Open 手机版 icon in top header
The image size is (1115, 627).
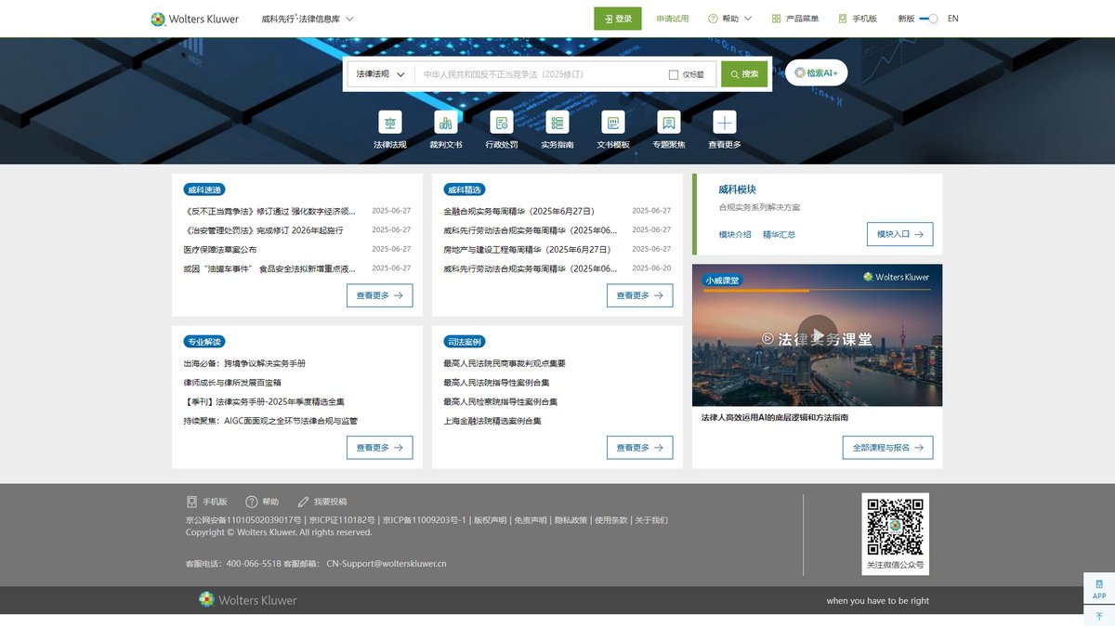pyautogui.click(x=843, y=19)
